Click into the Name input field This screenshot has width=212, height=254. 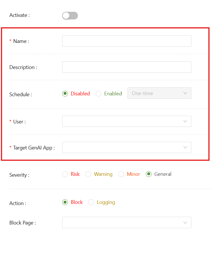(126, 41)
